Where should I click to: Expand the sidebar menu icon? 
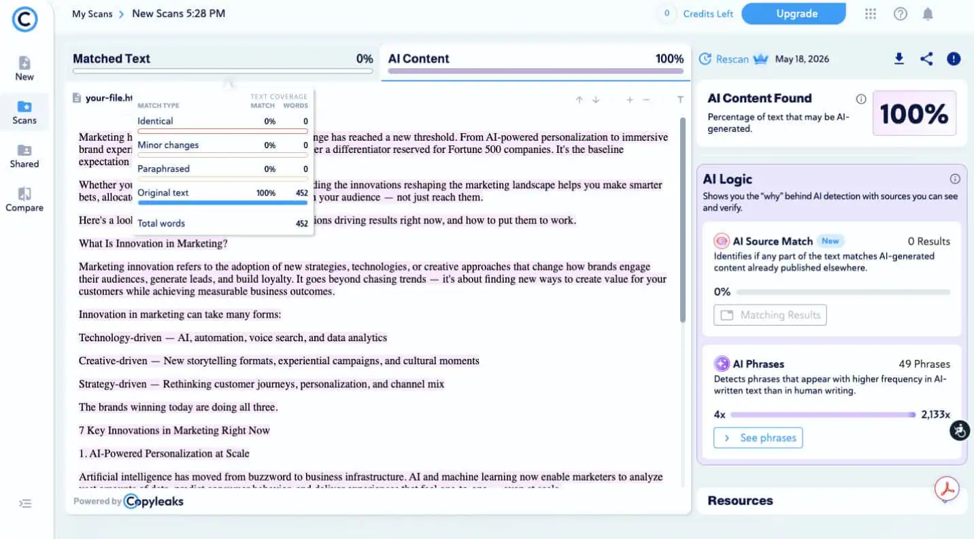click(x=25, y=504)
